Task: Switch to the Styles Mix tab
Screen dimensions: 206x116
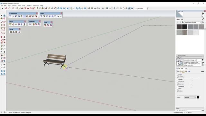Action: point(186,69)
